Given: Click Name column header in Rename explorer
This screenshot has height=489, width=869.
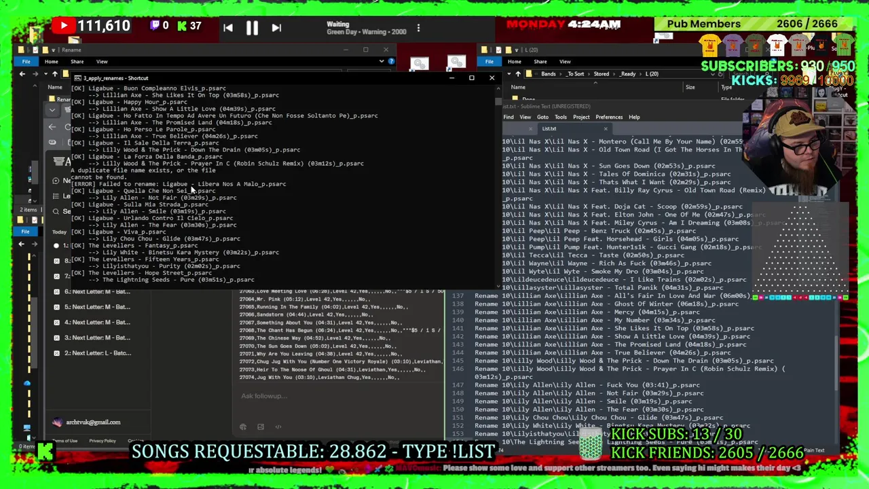Looking at the screenshot, I should tap(54, 87).
